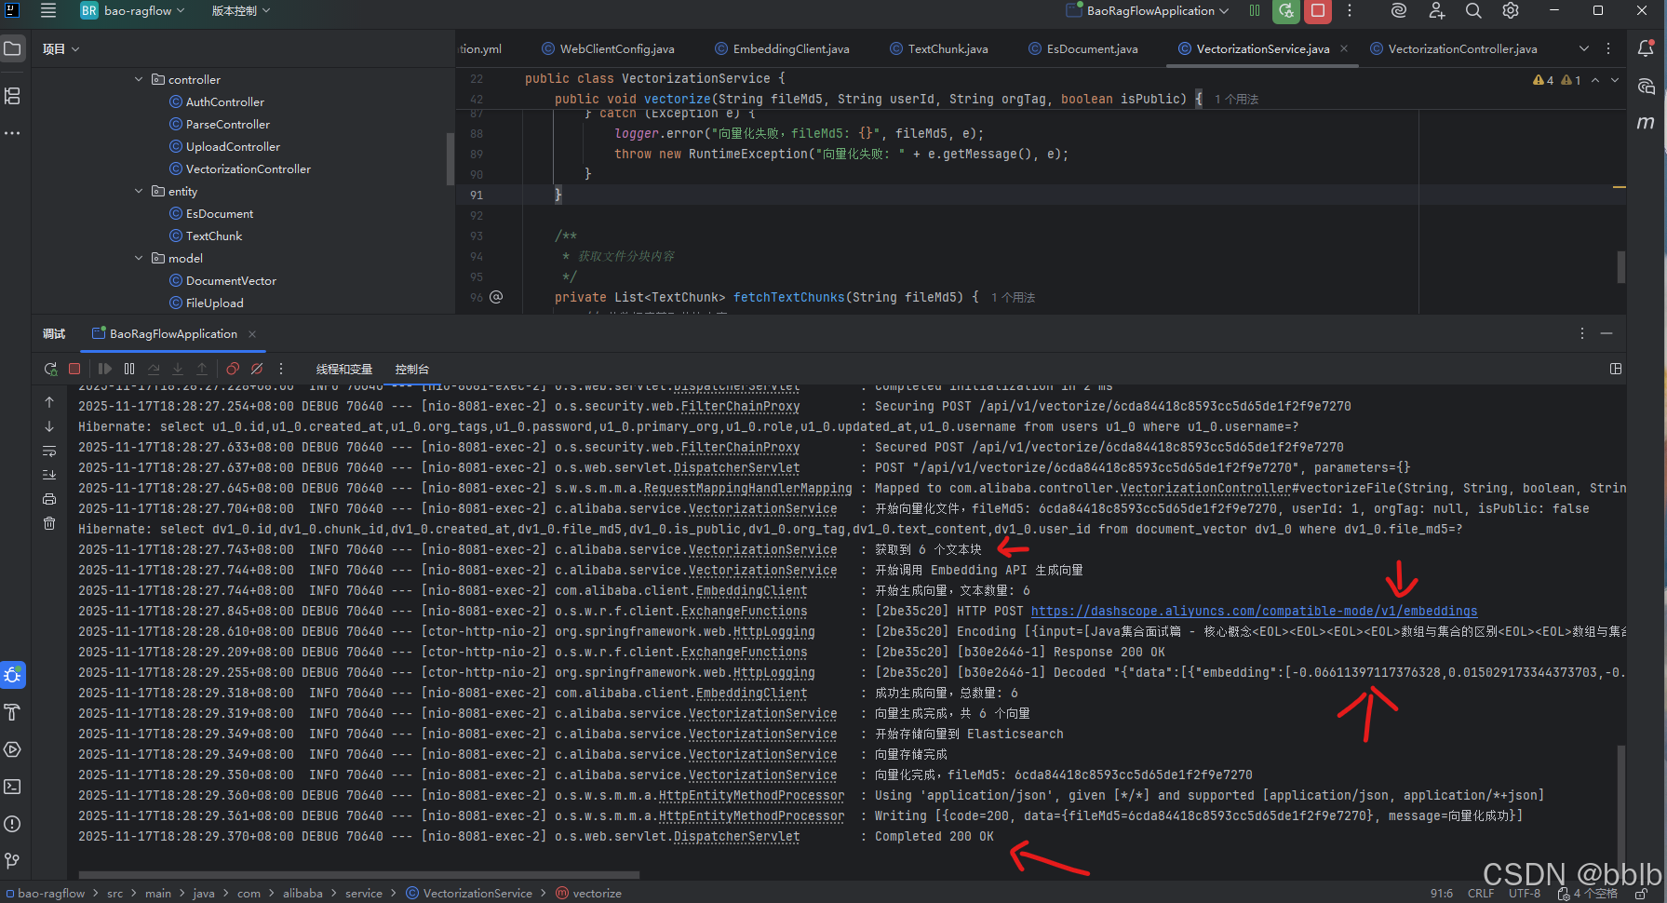This screenshot has width=1667, height=903.
Task: Switch to EmbeddingClient.java tab
Action: (782, 48)
